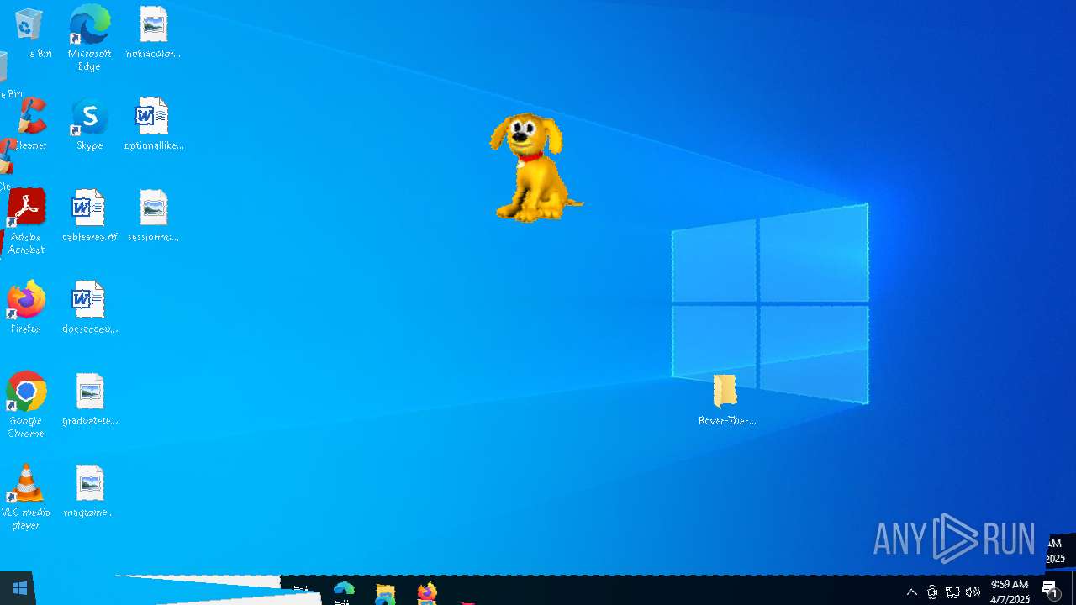The image size is (1076, 605).
Task: Select the VLC media player shortcut
Action: (x=26, y=497)
